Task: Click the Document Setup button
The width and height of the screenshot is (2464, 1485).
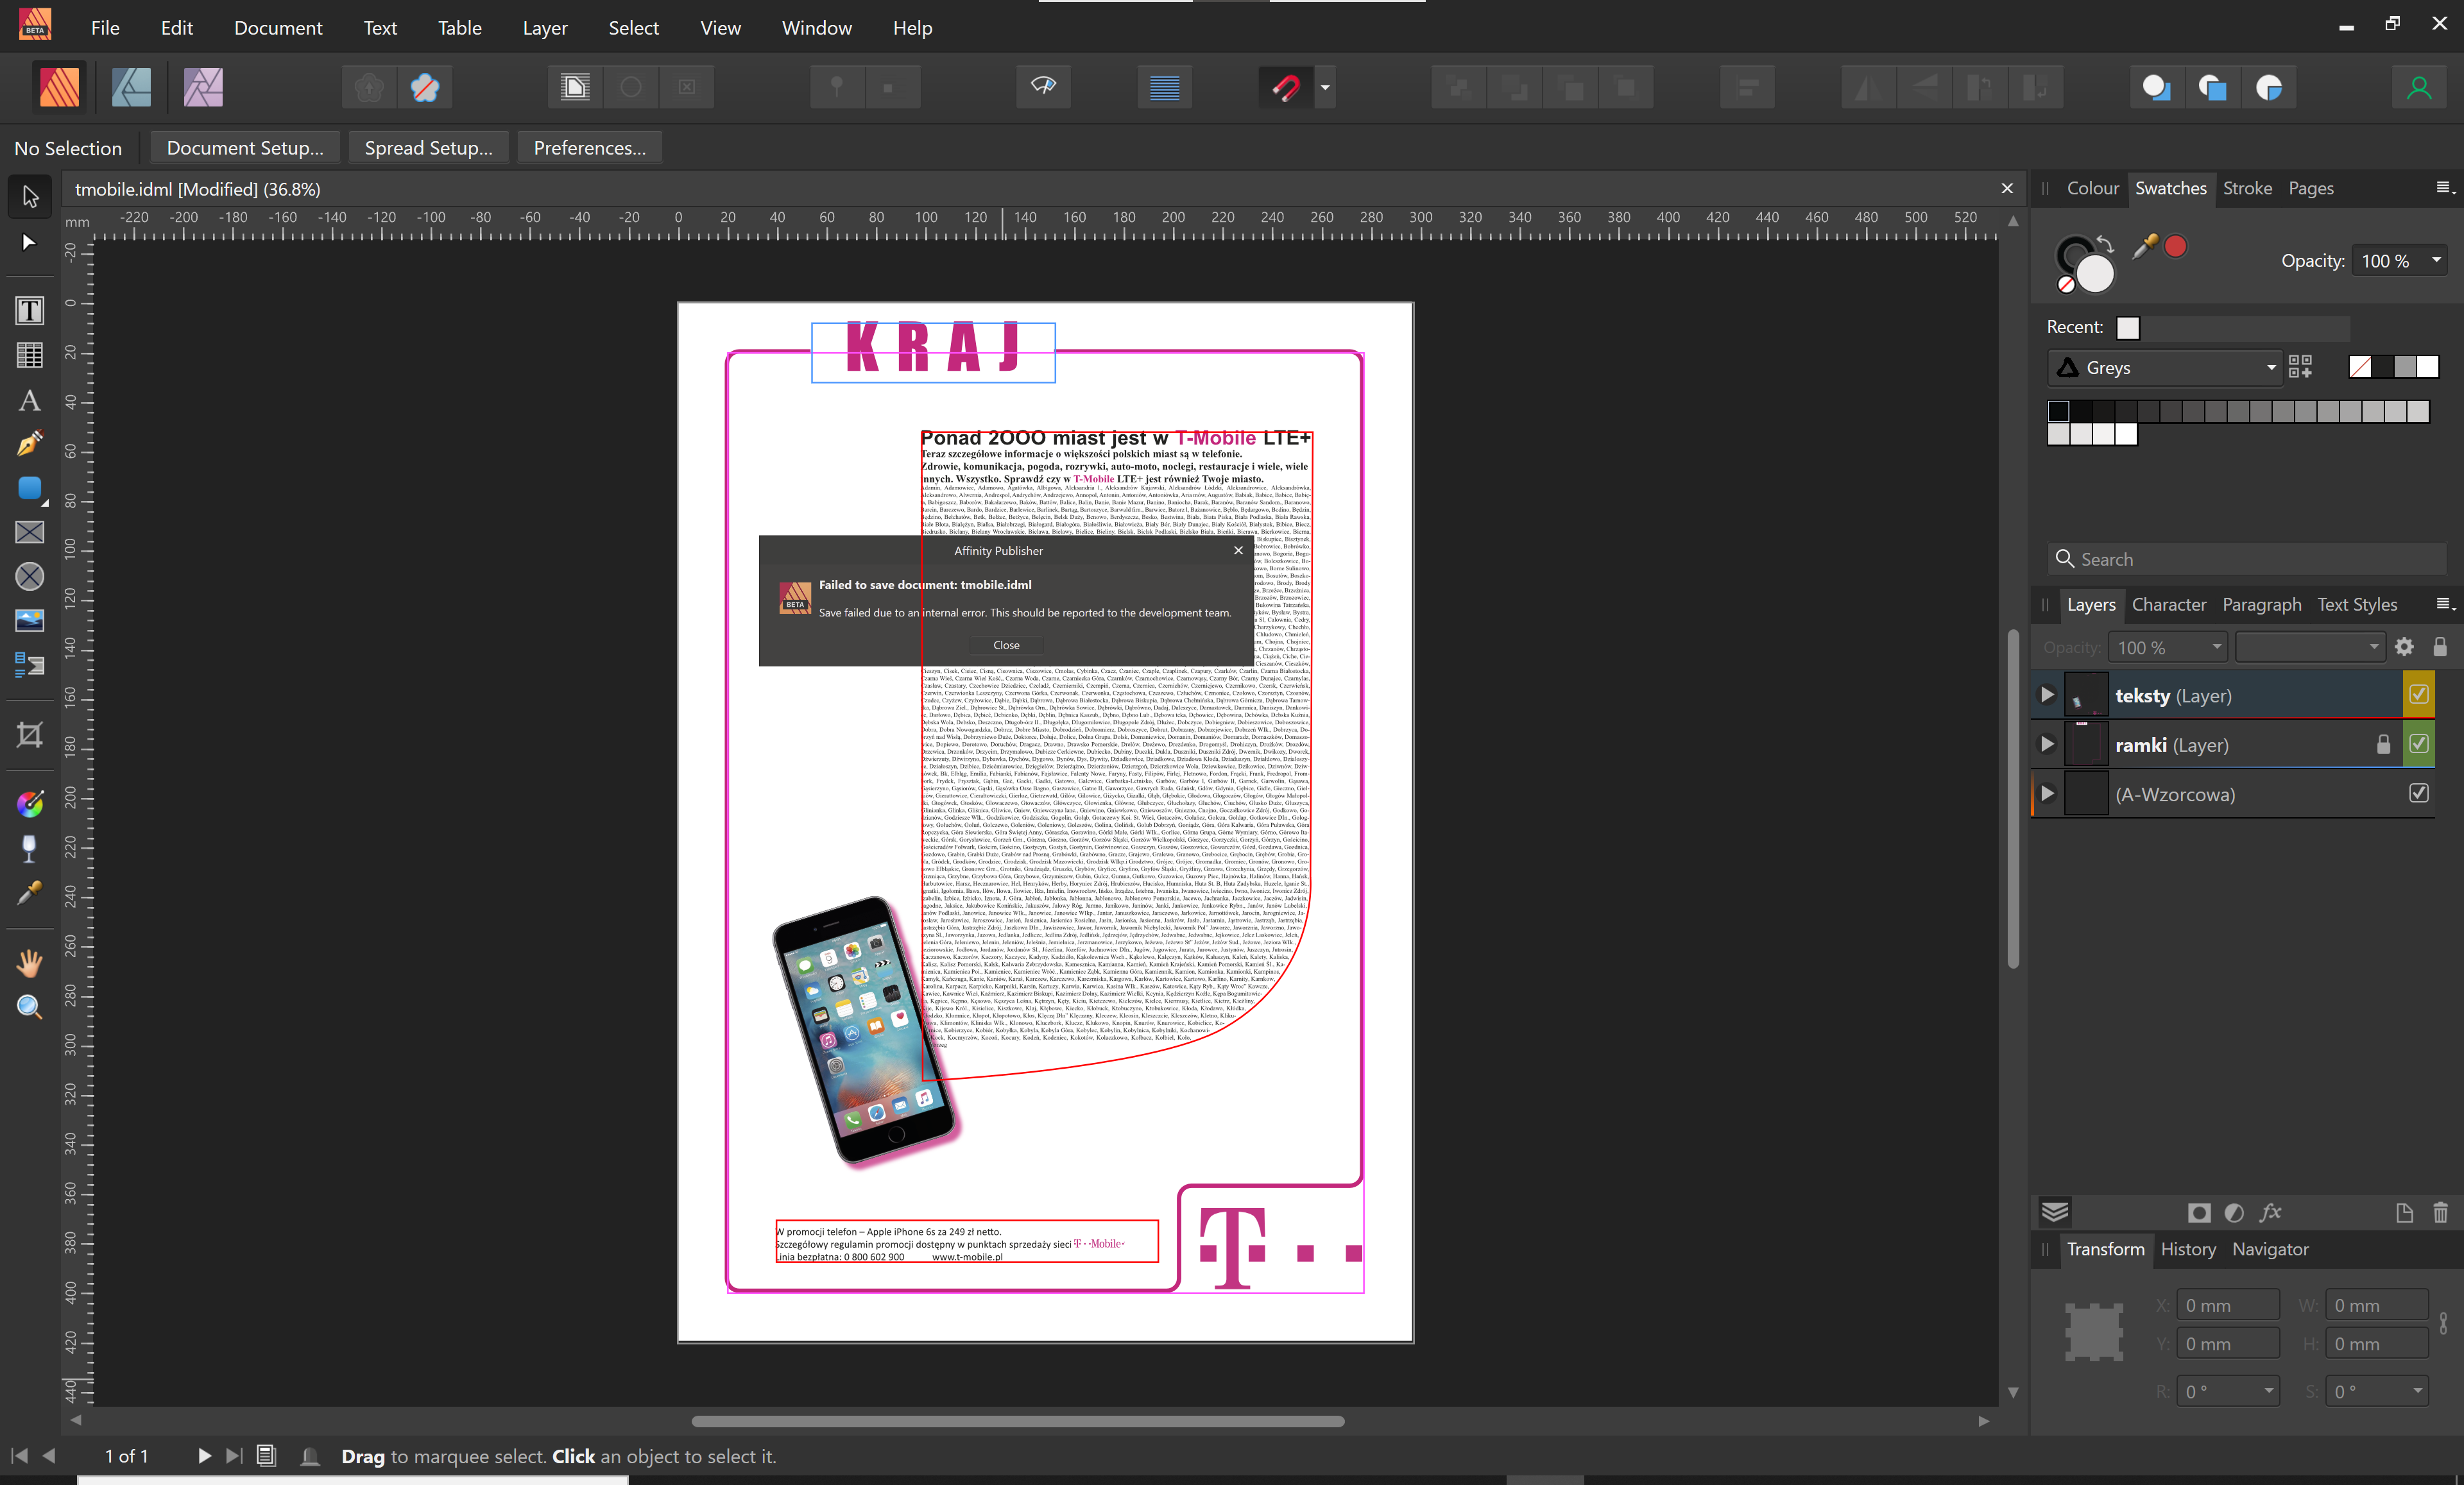Action: coord(245,148)
